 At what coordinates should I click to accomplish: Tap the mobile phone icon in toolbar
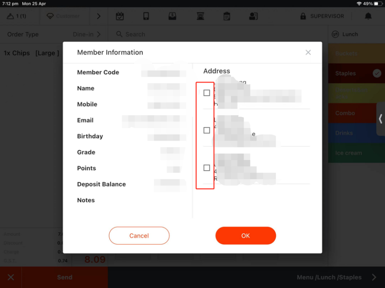click(146, 16)
